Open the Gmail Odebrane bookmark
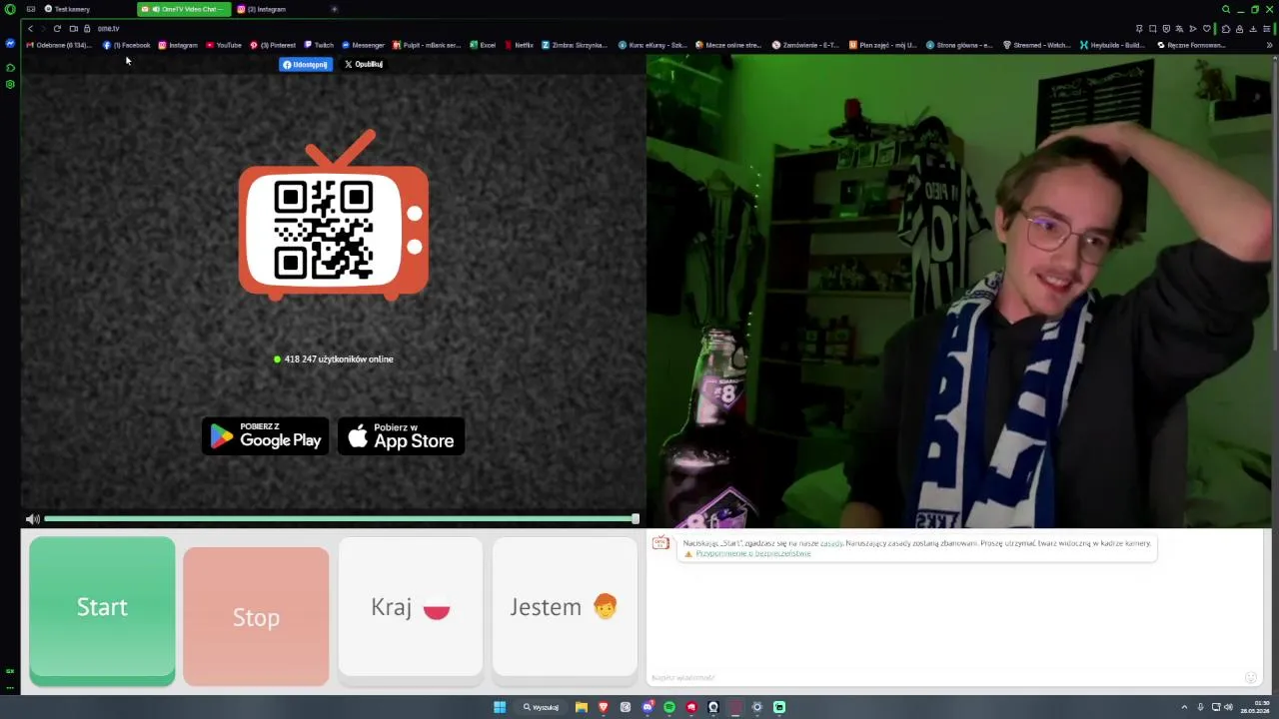Viewport: 1279px width, 719px height. coord(59,45)
